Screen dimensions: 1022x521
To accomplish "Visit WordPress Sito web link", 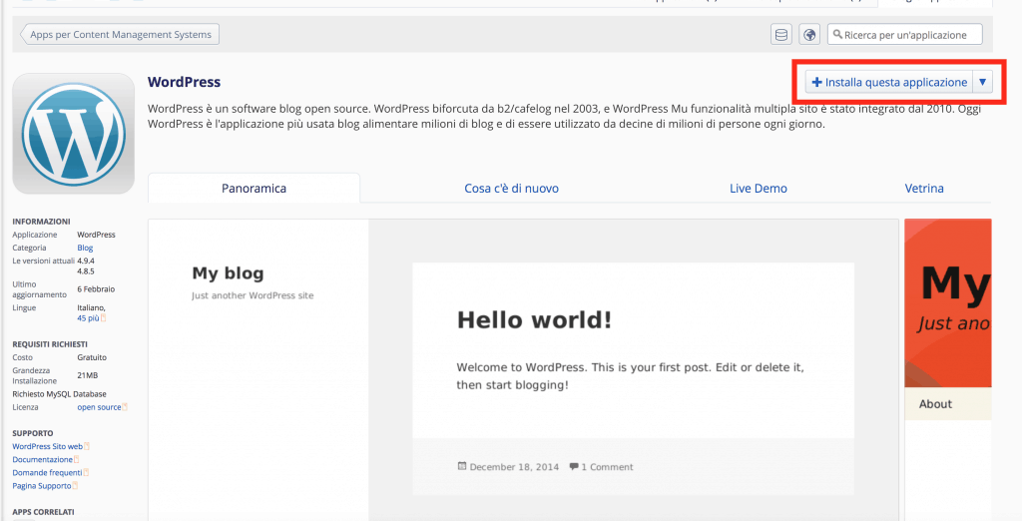I will pyautogui.click(x=48, y=447).
